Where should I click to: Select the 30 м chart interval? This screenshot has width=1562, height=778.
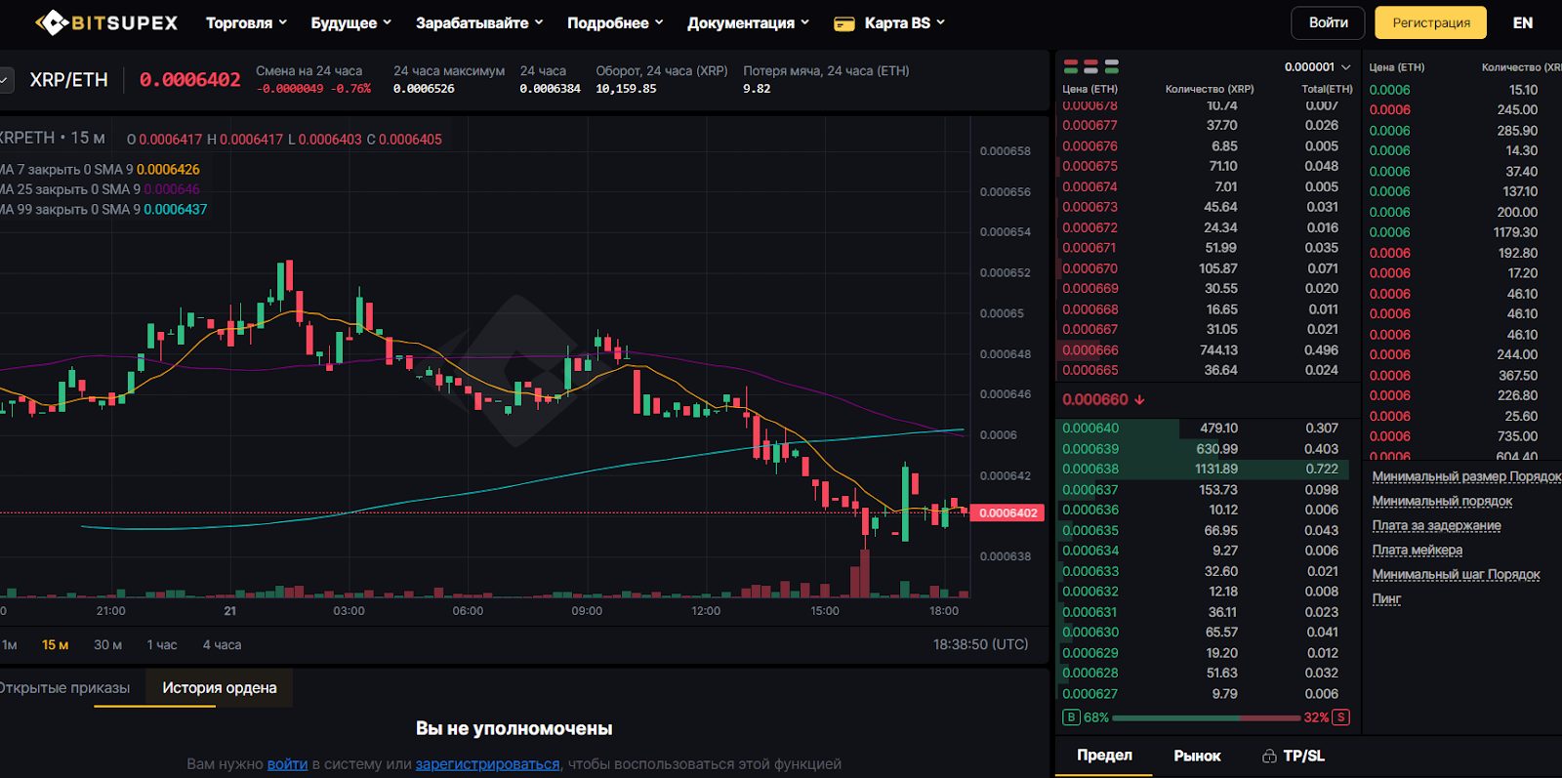[107, 645]
